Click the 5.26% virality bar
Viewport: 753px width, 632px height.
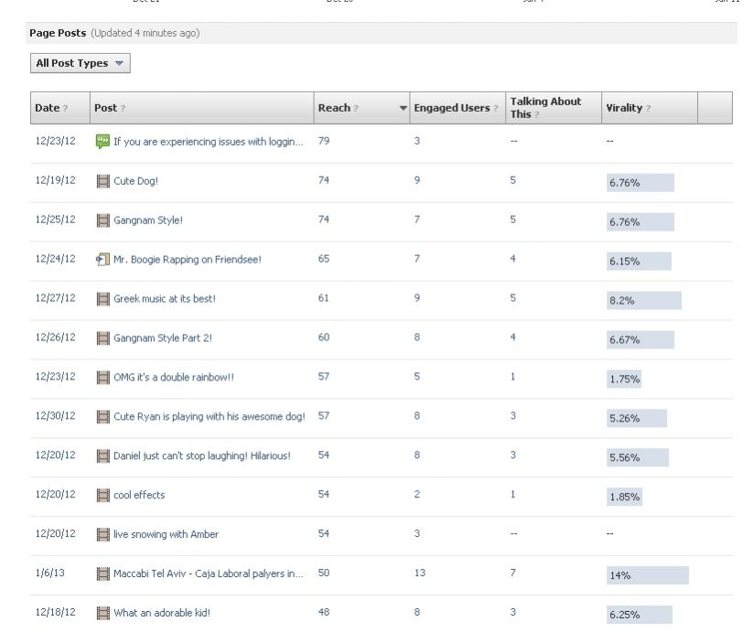click(637, 418)
